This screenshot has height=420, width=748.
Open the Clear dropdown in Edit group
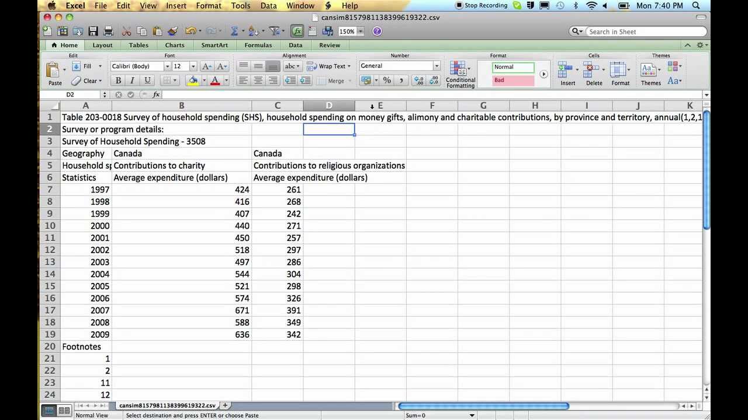[100, 81]
